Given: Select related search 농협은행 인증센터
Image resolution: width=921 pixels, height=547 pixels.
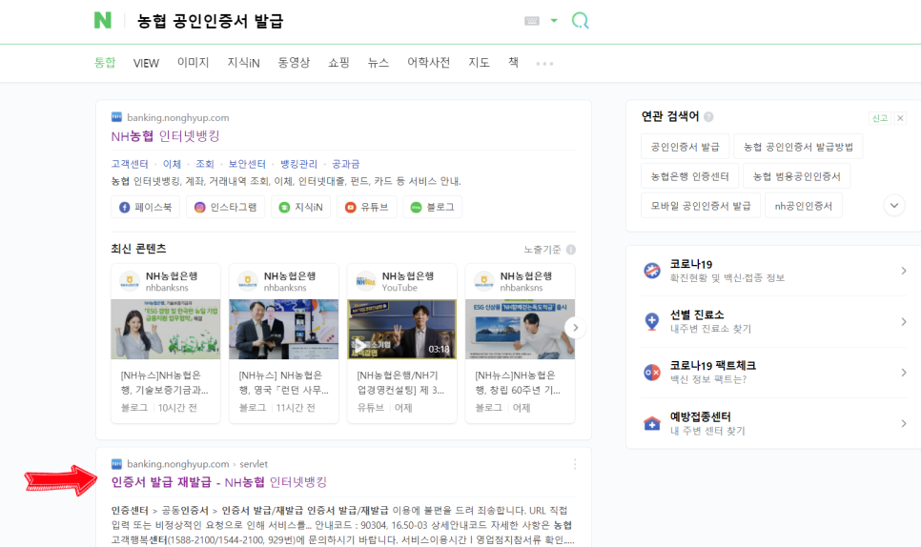Looking at the screenshot, I should 689,176.
